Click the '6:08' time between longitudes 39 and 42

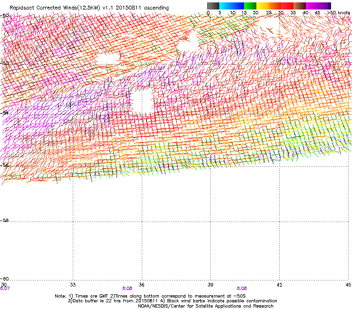(x=242, y=289)
